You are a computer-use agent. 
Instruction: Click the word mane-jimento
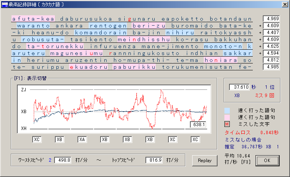[170, 46]
